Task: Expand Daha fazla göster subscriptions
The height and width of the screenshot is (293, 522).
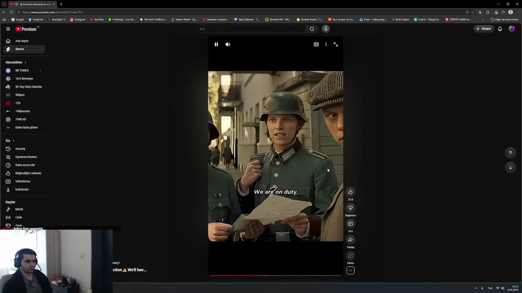Action: pyautogui.click(x=24, y=127)
